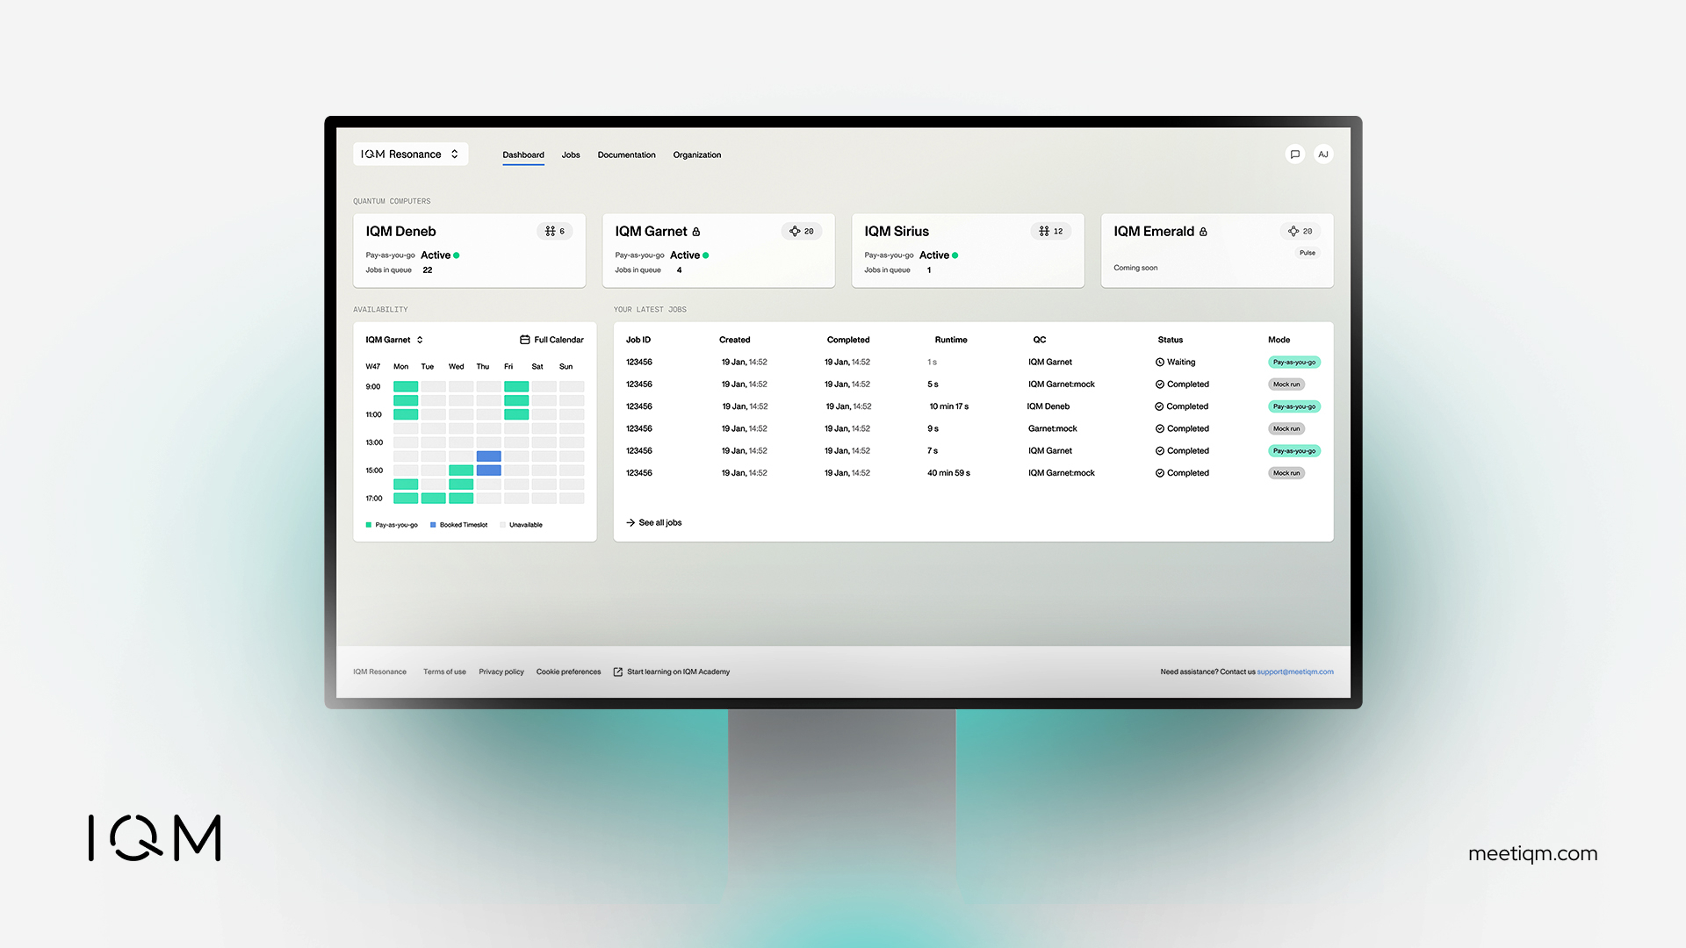Open the AJ user avatar menu
The width and height of the screenshot is (1686, 948).
1323,154
